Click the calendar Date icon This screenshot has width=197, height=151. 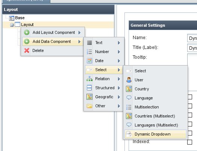coord(89,61)
